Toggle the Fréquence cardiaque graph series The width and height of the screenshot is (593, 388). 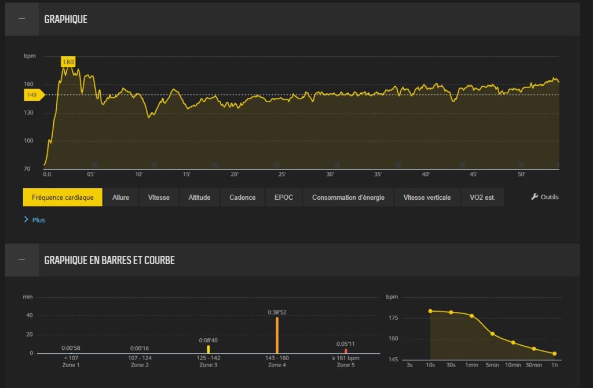(63, 197)
